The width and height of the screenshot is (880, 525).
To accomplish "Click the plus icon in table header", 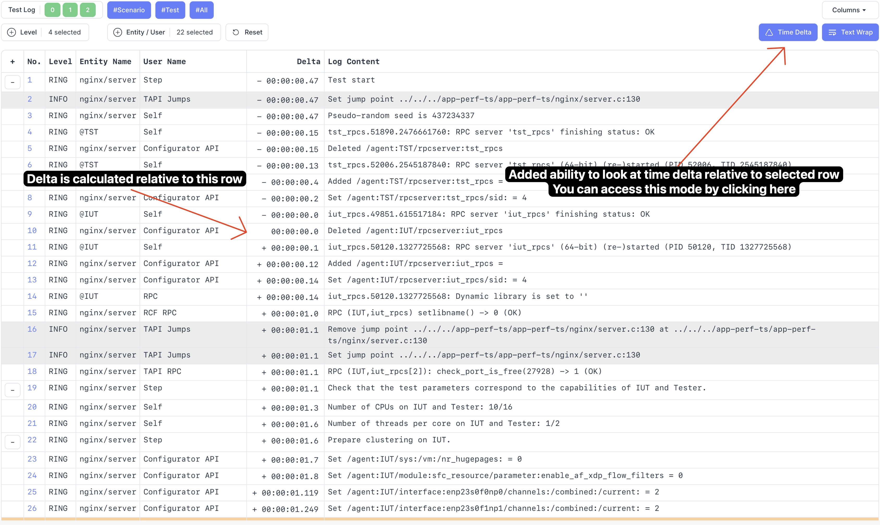I will (12, 62).
